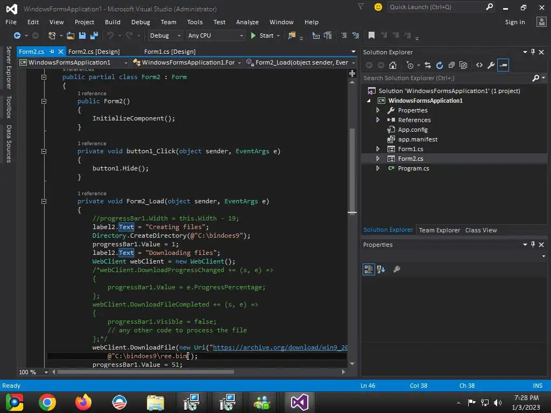Toggle a bookmark with the Bookmark icon
The image size is (551, 413).
coord(371,35)
